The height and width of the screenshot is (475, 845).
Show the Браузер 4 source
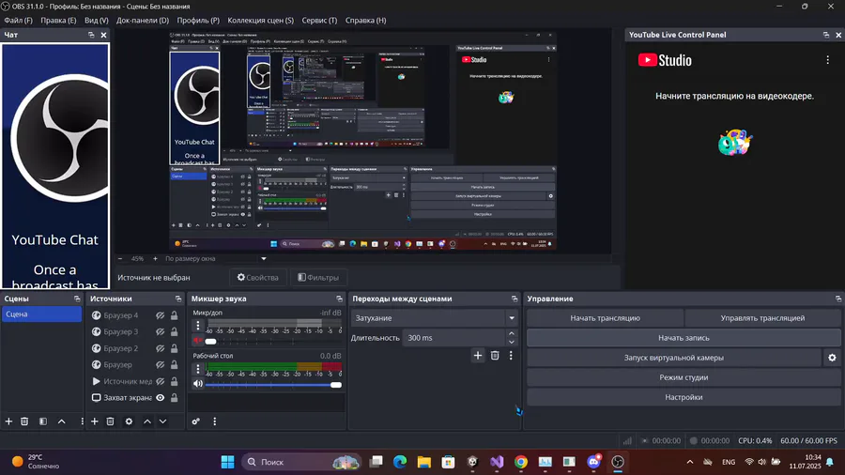click(x=160, y=315)
